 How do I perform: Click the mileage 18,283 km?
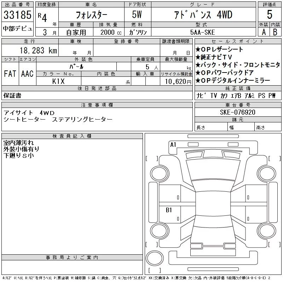pos(38,50)
